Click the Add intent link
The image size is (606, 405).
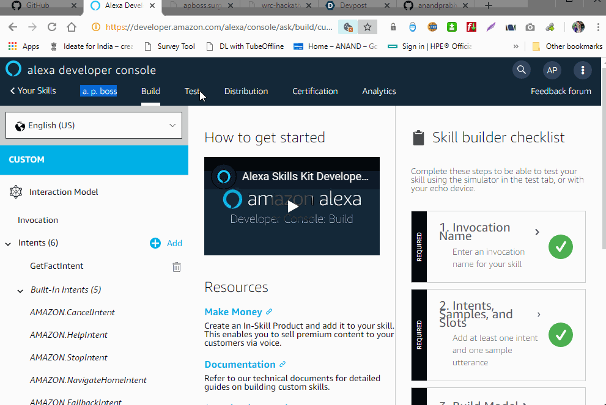[174, 243]
